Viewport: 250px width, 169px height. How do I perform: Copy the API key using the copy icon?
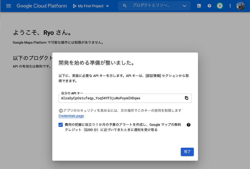click(x=186, y=98)
